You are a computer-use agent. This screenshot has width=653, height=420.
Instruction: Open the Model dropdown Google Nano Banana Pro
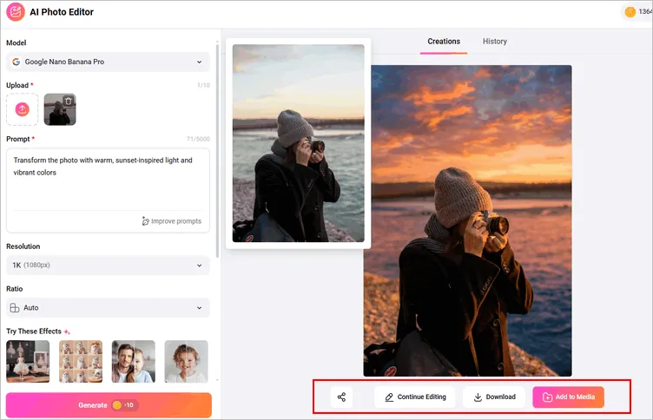point(108,62)
